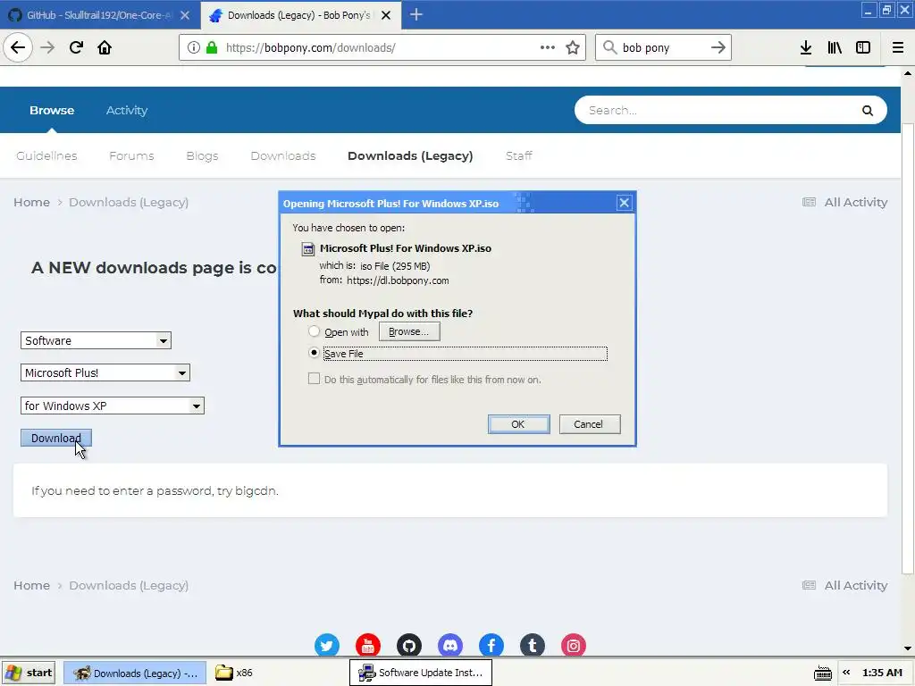Click the Download button on page

pos(56,438)
